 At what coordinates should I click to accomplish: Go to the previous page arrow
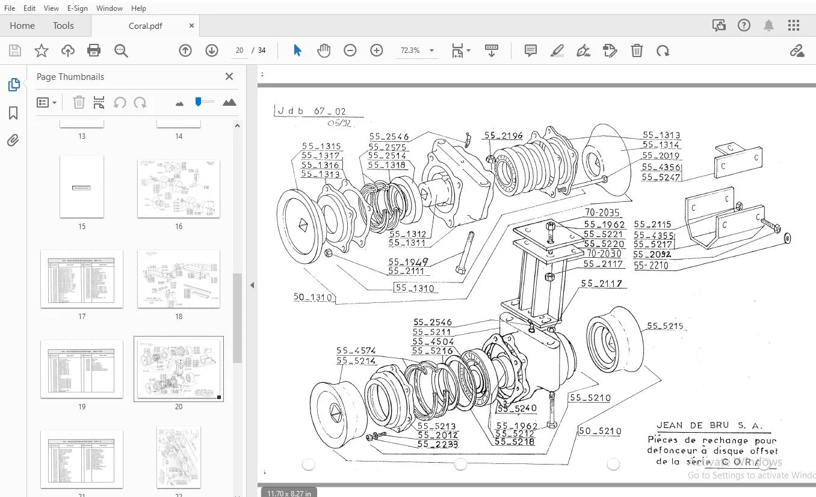[x=185, y=50]
